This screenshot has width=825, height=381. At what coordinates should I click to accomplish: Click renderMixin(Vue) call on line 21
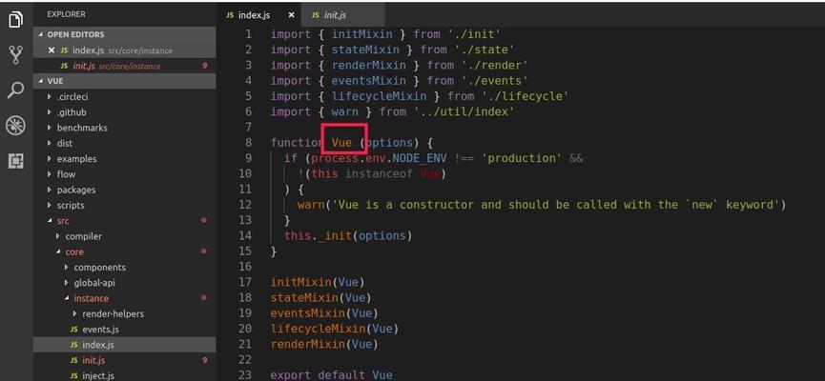coord(324,344)
